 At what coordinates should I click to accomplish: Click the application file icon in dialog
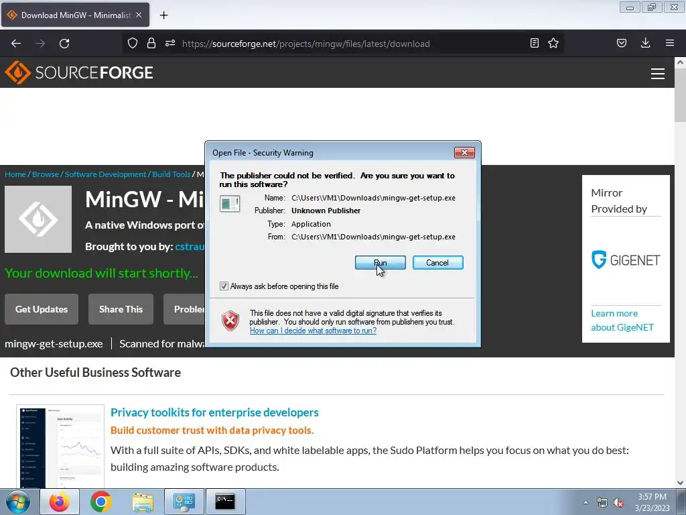click(230, 204)
